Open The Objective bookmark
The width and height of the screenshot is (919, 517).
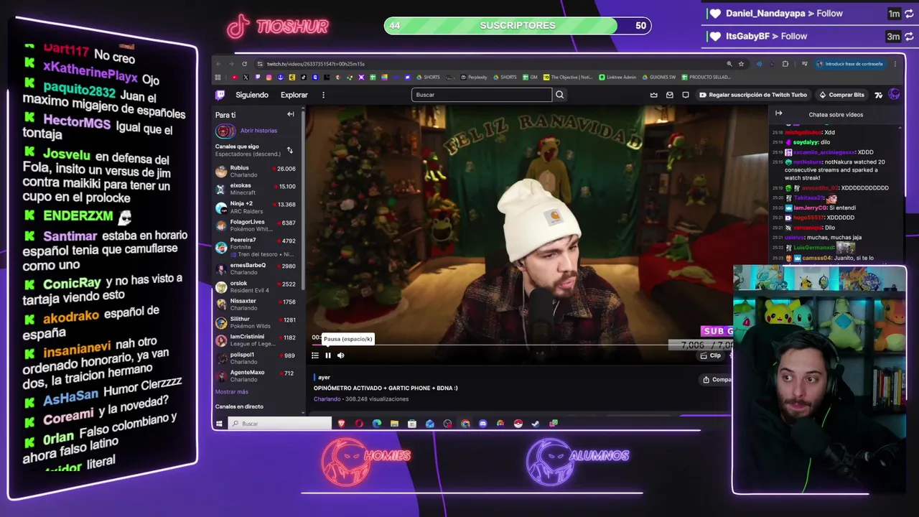tap(568, 77)
